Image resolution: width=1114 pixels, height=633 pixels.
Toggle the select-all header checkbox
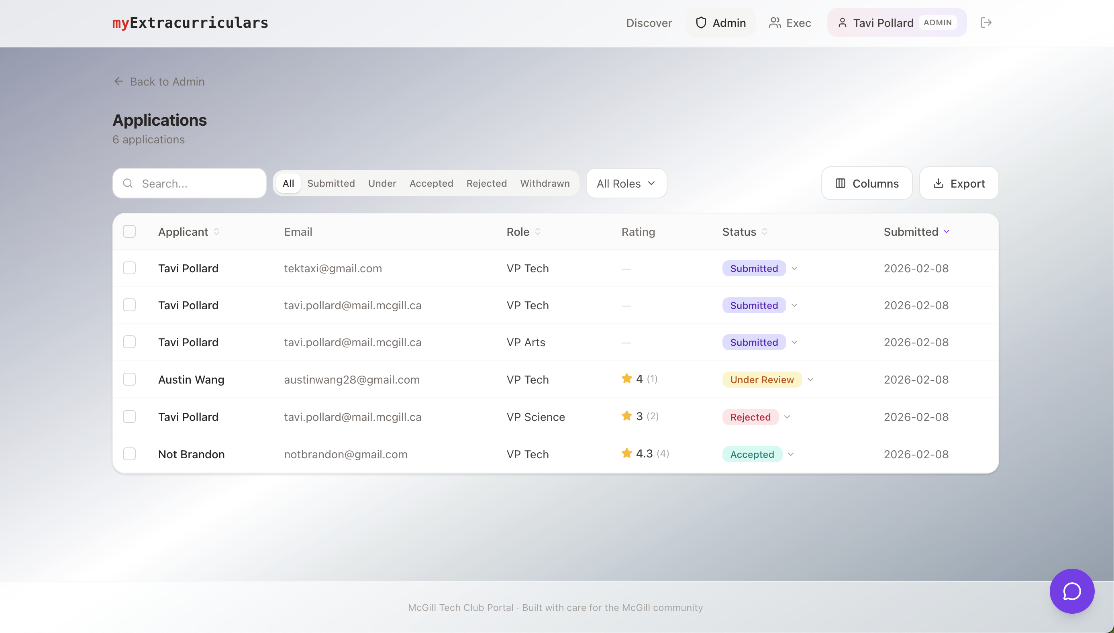pyautogui.click(x=129, y=232)
